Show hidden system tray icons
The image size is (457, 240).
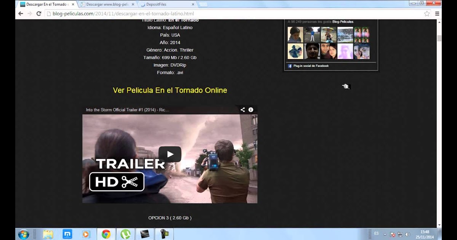(385, 234)
